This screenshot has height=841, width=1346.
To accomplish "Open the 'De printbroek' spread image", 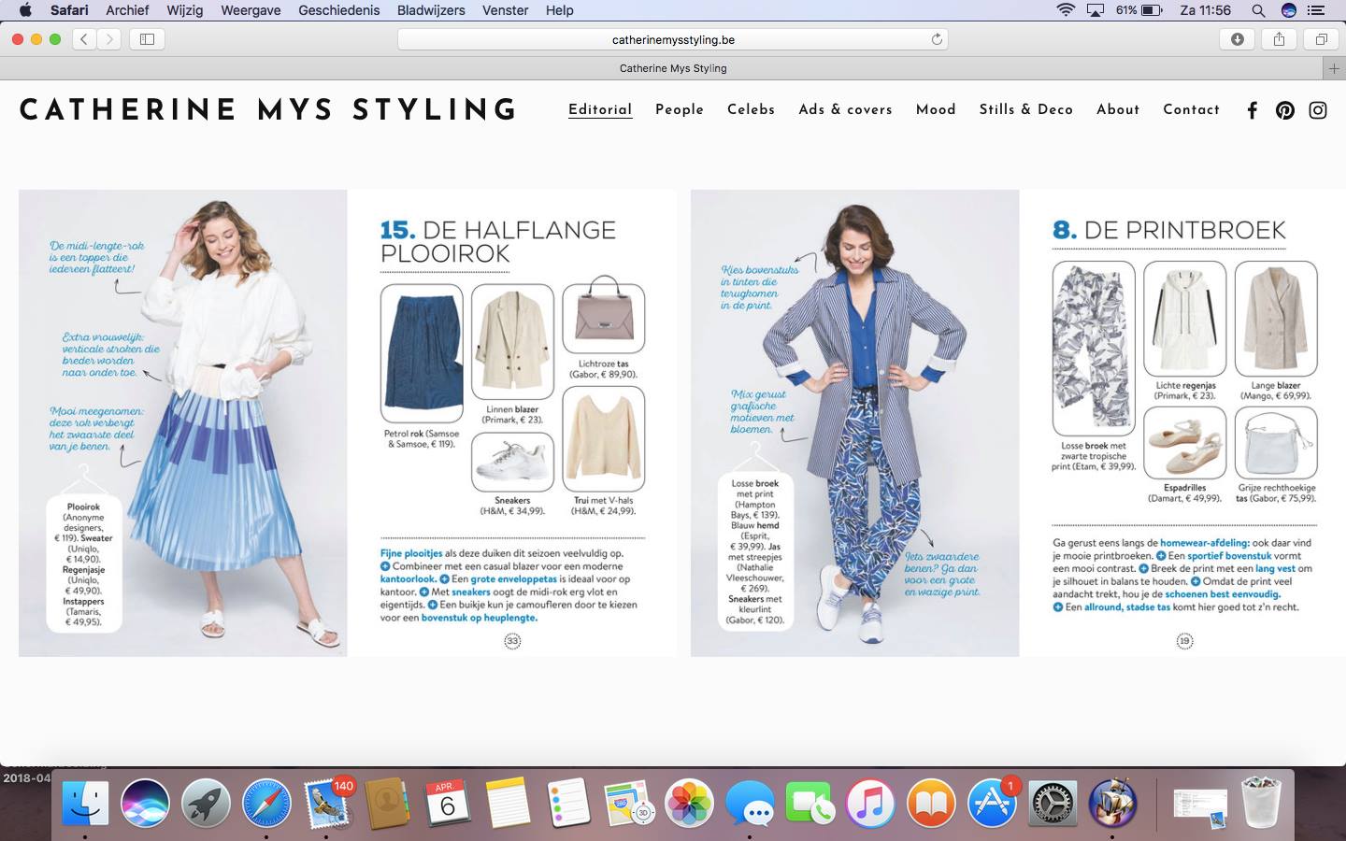I will coord(1019,423).
